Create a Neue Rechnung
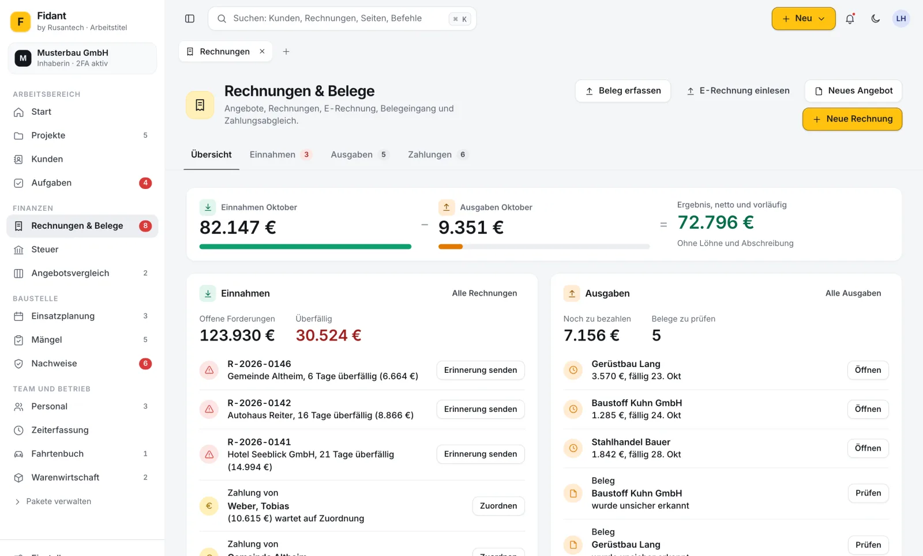Viewport: 923px width, 556px height. pyautogui.click(x=852, y=119)
